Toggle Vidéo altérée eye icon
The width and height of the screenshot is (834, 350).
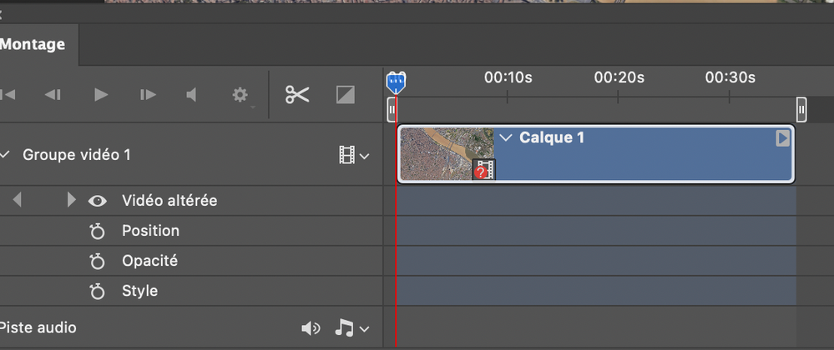click(x=99, y=201)
